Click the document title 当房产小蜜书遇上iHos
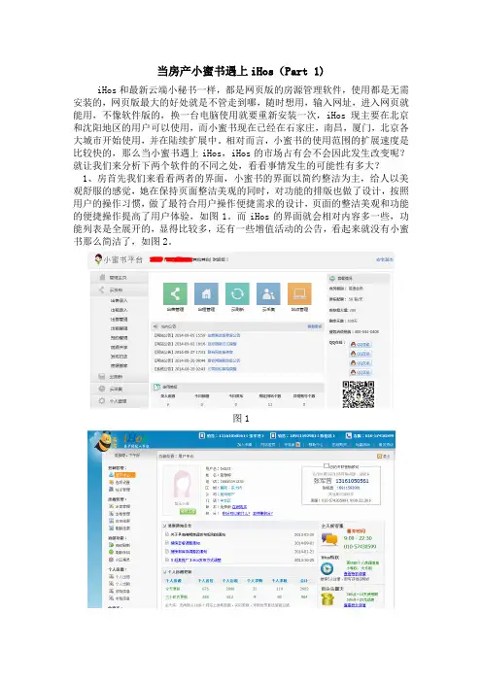The image size is (482, 682). point(240,71)
